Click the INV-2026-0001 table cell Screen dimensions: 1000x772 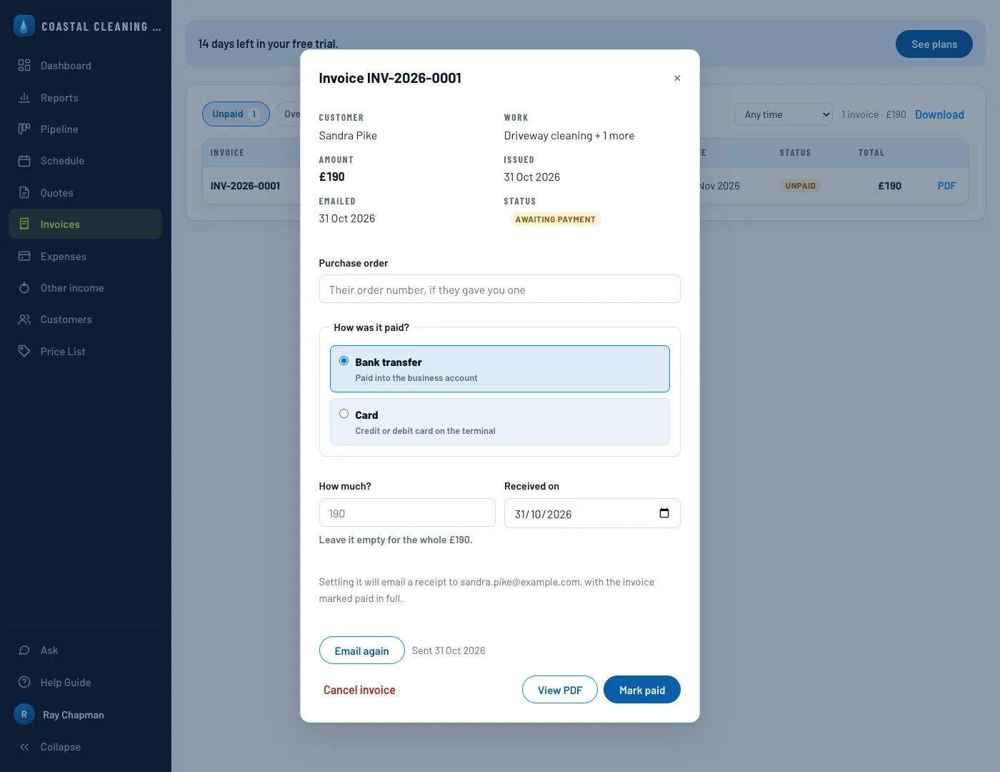(x=245, y=186)
